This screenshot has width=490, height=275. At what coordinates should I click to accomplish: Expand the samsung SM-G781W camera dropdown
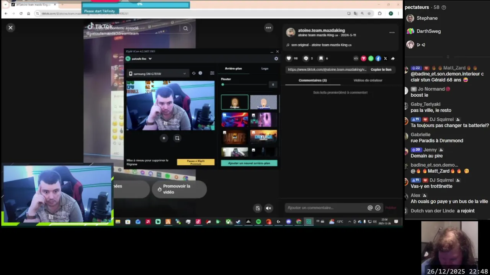157,74
